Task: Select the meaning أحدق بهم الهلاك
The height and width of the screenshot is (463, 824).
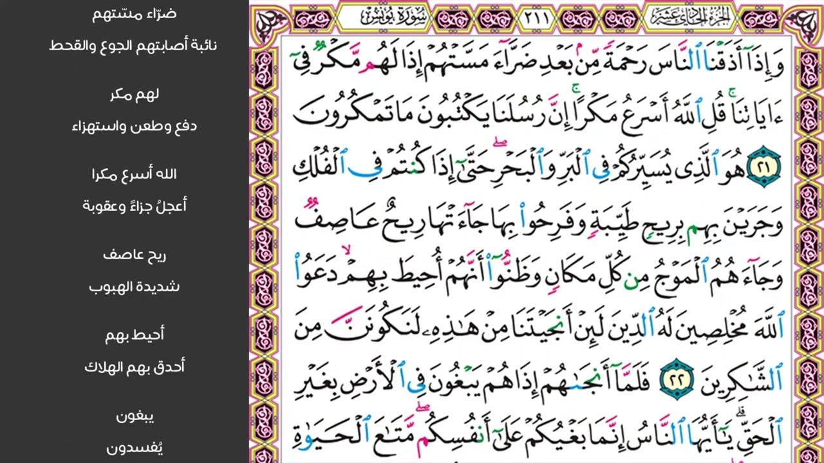Action: 134,367
